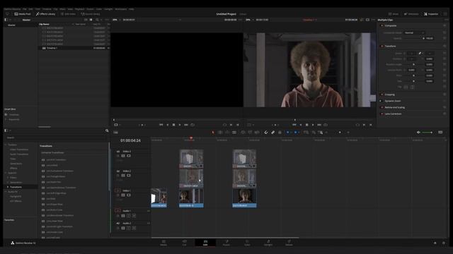Open the Media Pool panel button
Screen dimensions: 453x254
pos(23,14)
